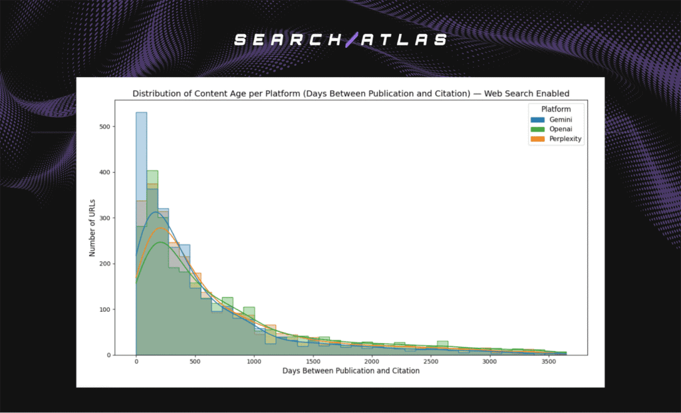681x413 pixels.
Task: Select the blue Gemini legend swatch
Action: 537,120
